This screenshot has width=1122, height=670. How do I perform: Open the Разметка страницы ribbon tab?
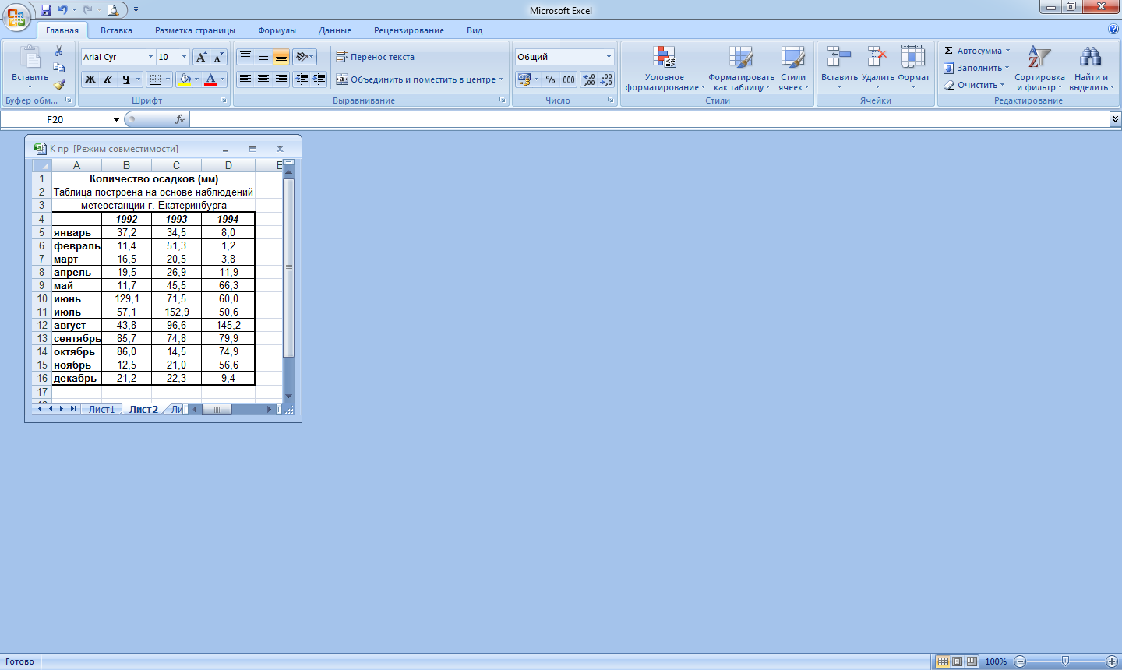point(195,30)
